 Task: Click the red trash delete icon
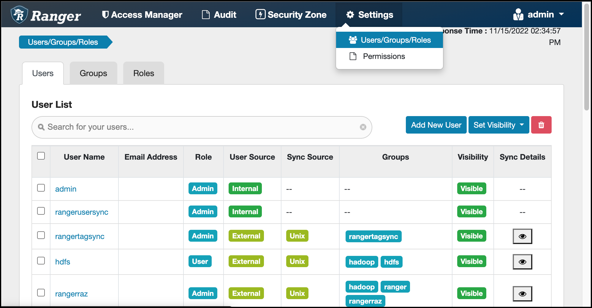coord(541,125)
